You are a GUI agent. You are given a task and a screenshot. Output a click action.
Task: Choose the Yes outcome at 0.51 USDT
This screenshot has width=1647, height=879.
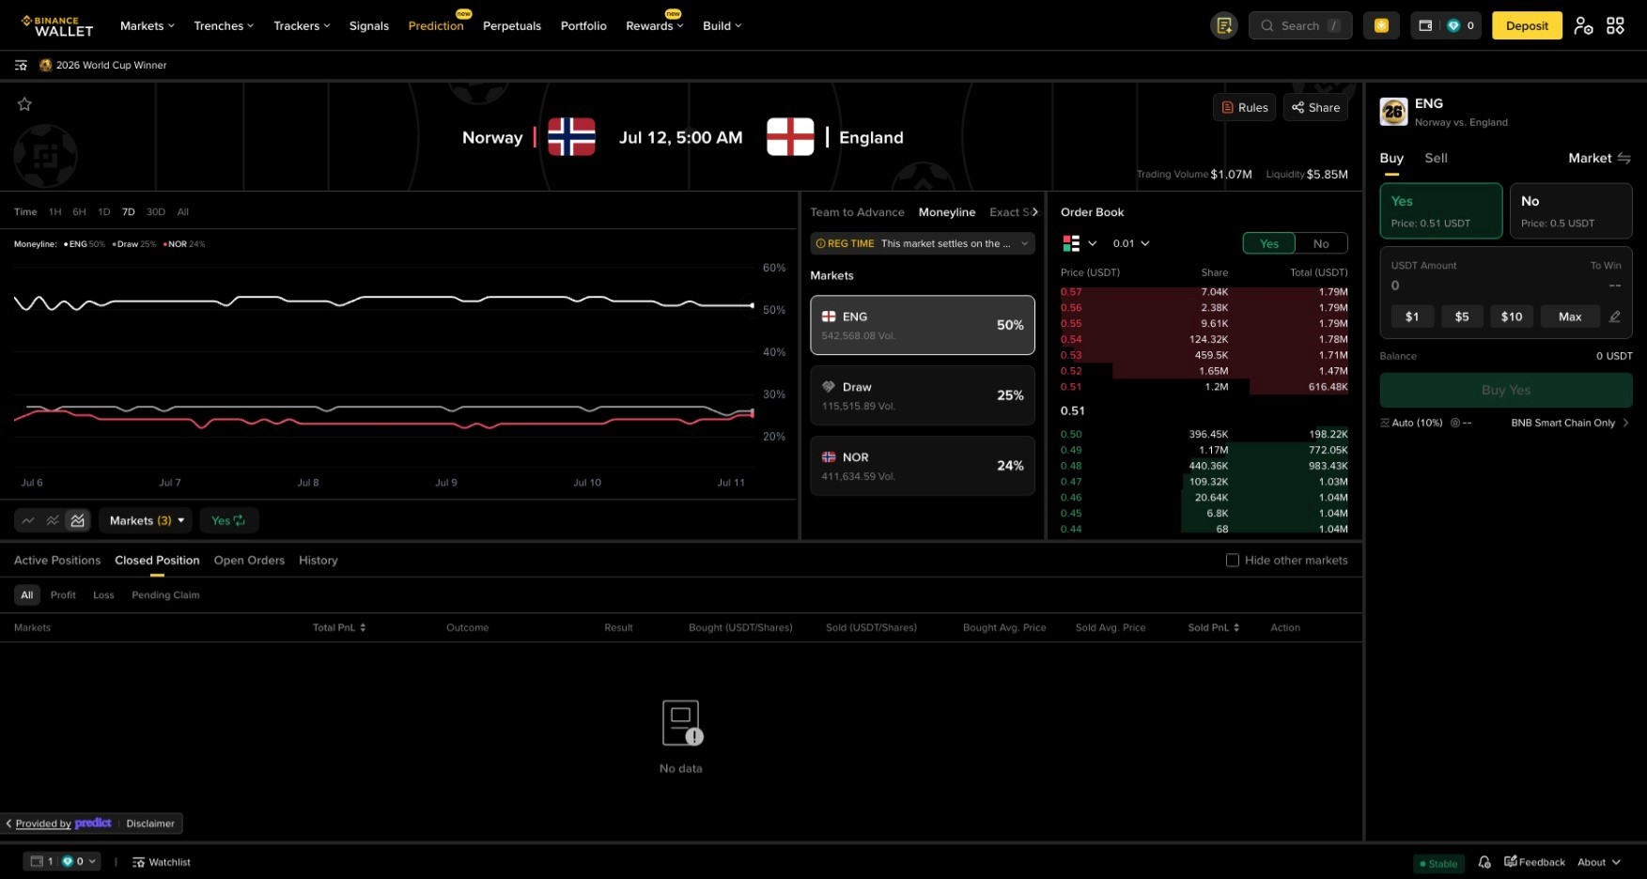pyautogui.click(x=1440, y=211)
